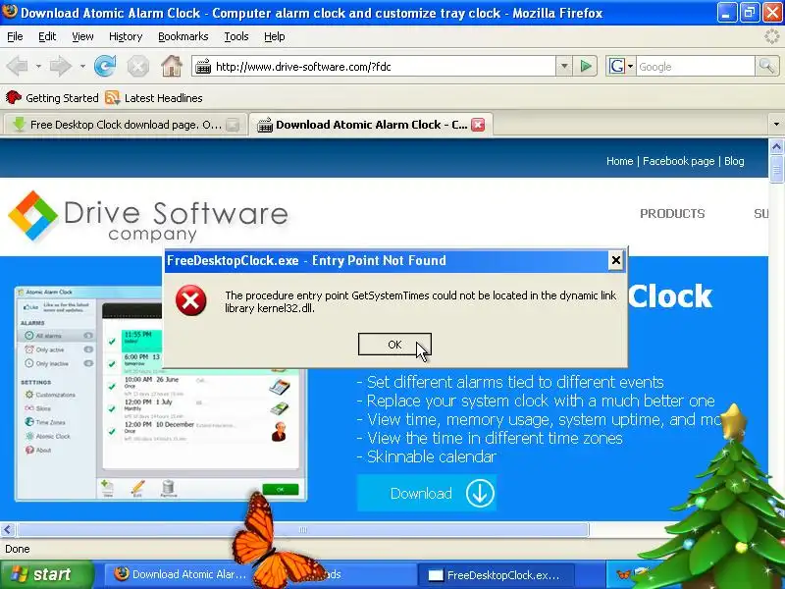
Task: Open the View menu
Action: [x=82, y=36]
